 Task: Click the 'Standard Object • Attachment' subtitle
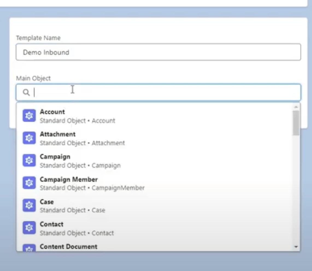pos(82,143)
